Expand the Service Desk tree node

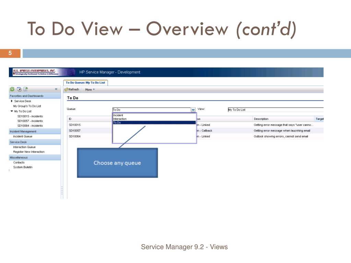12,101
